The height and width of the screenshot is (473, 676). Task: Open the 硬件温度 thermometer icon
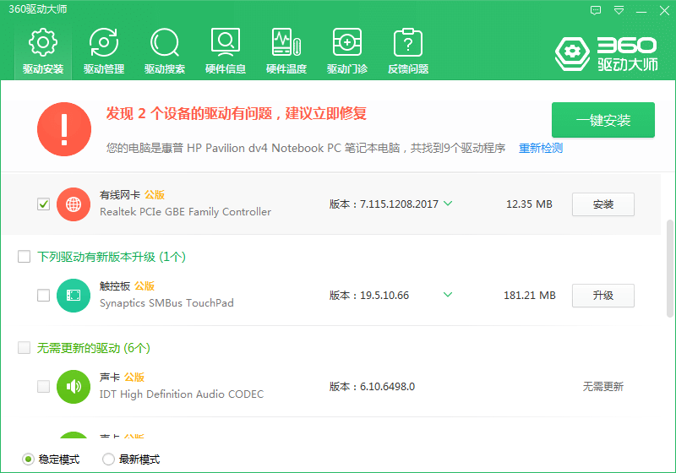(286, 42)
